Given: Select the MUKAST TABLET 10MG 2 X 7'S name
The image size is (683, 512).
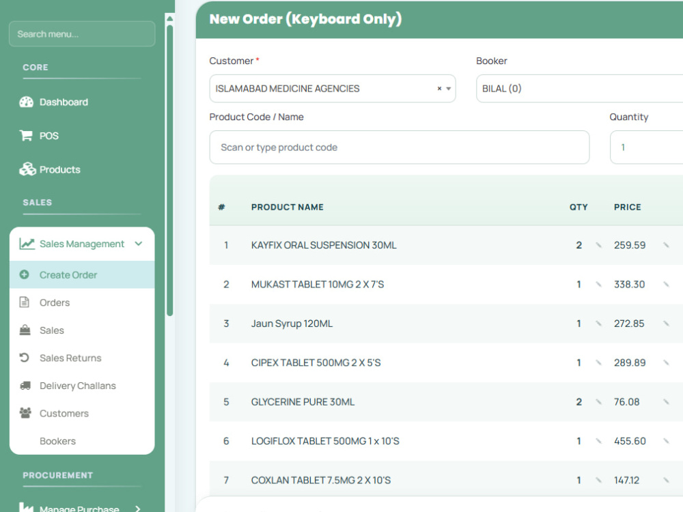Looking at the screenshot, I should [x=318, y=284].
